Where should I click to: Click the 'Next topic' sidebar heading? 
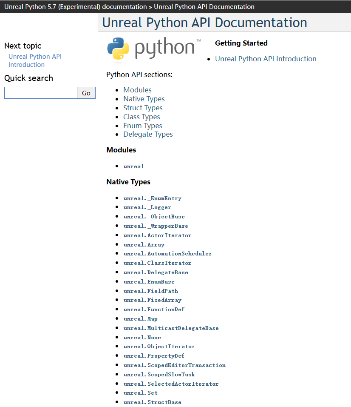23,46
